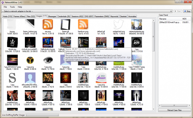Click the images list scroll up arrow
The height and width of the screenshot is (118, 193).
click(153, 20)
